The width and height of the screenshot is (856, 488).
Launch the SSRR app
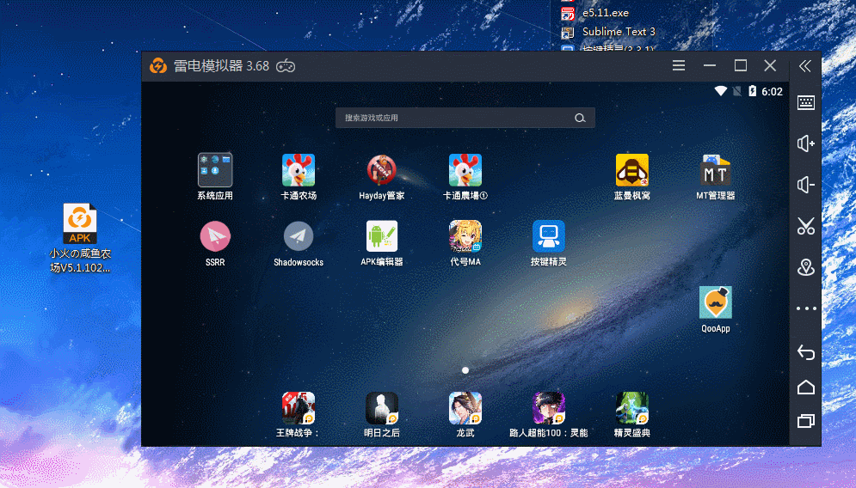pyautogui.click(x=215, y=236)
